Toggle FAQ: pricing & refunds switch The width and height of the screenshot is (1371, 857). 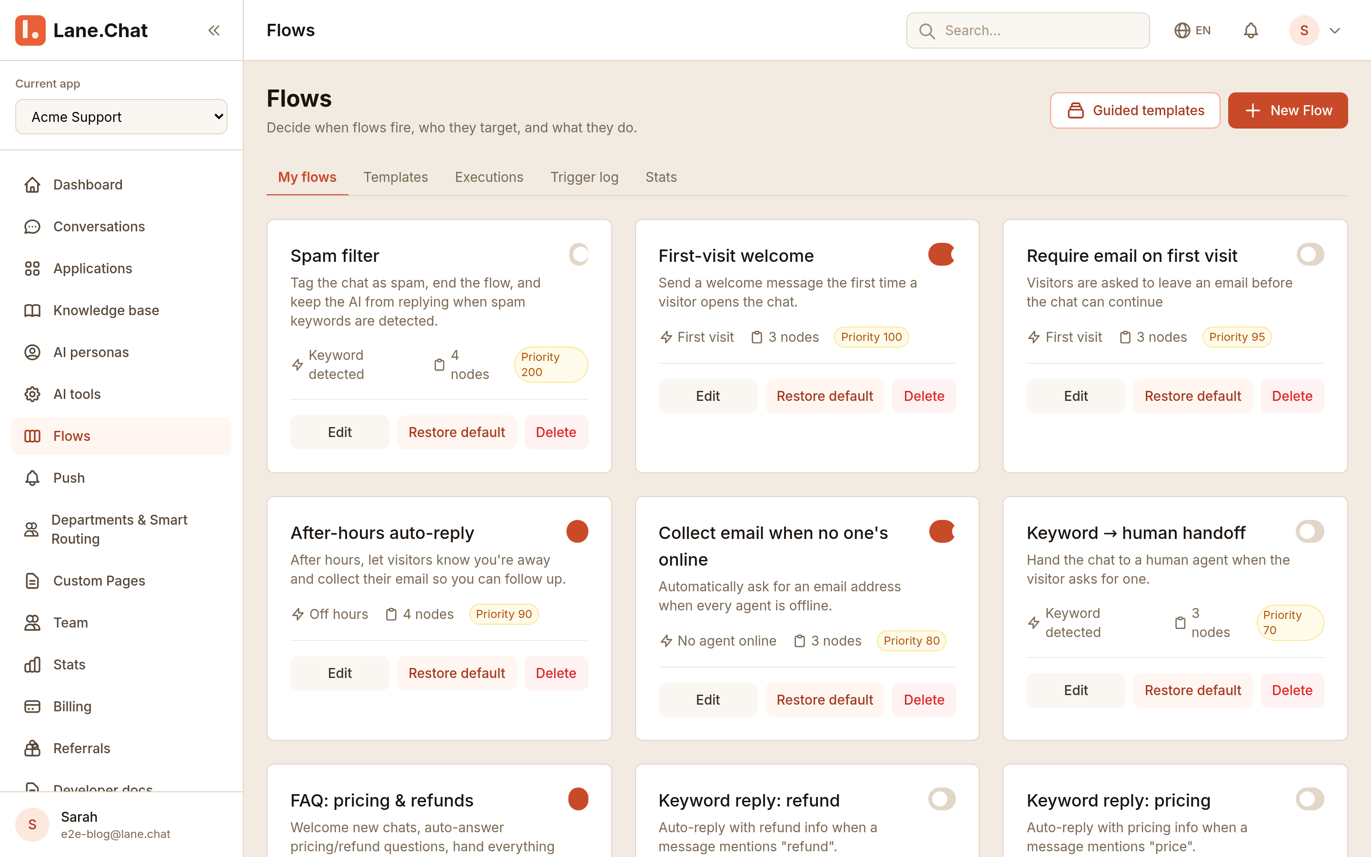578,799
